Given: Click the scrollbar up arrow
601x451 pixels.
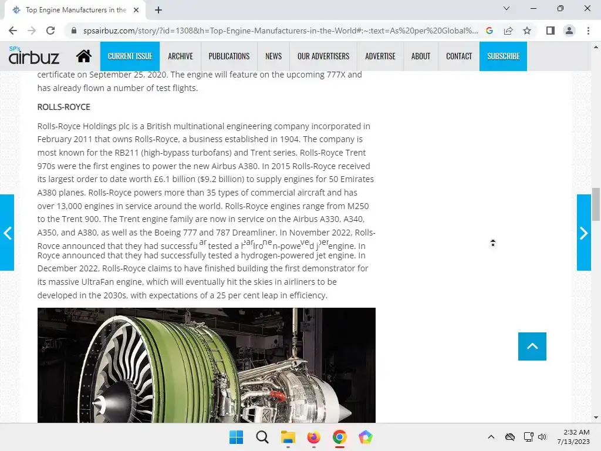Looking at the screenshot, I should coord(596,47).
